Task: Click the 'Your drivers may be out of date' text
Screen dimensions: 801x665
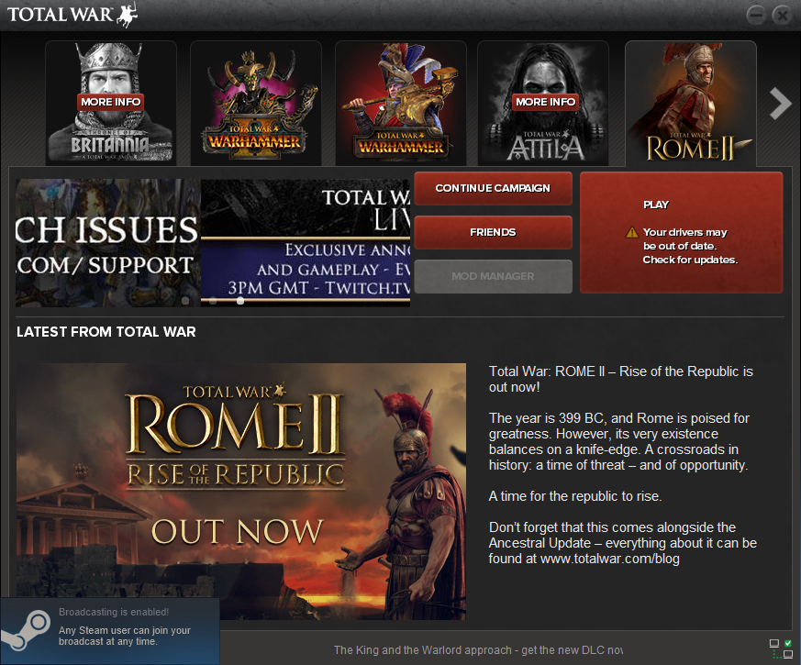Action: click(x=690, y=246)
